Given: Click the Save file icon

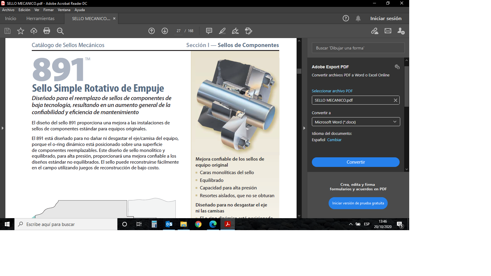Looking at the screenshot, I should 7,31.
